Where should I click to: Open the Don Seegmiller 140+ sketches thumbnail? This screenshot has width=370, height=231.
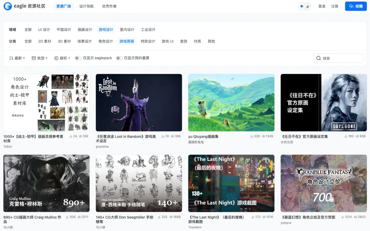coord(139,183)
